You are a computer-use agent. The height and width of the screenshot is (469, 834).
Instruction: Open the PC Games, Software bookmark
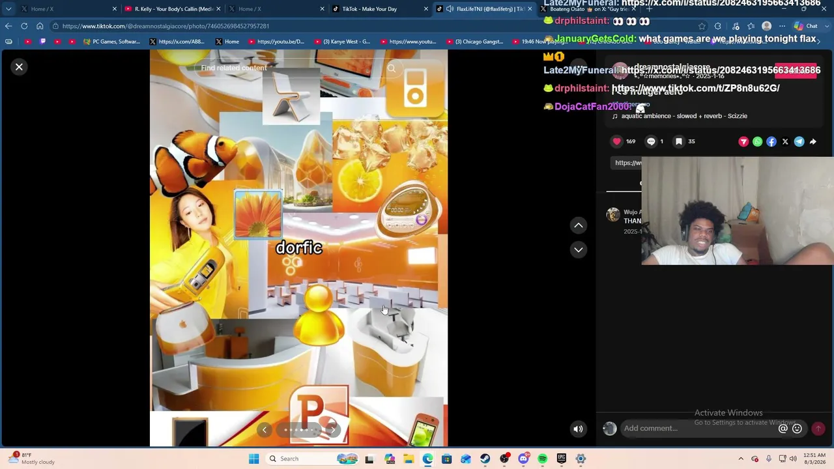tap(111, 42)
